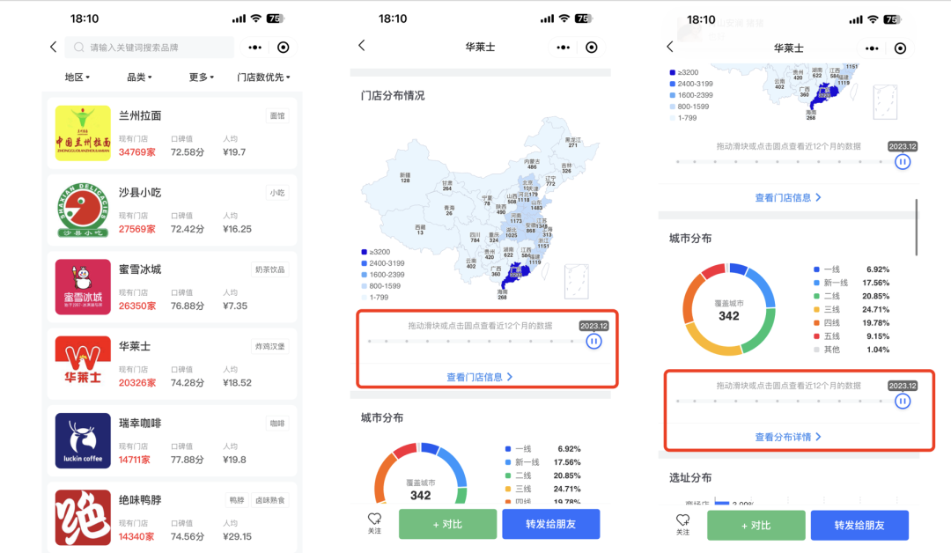This screenshot has height=553, width=951.
Task: Expand the 更多 filter dropdown
Action: (x=202, y=77)
